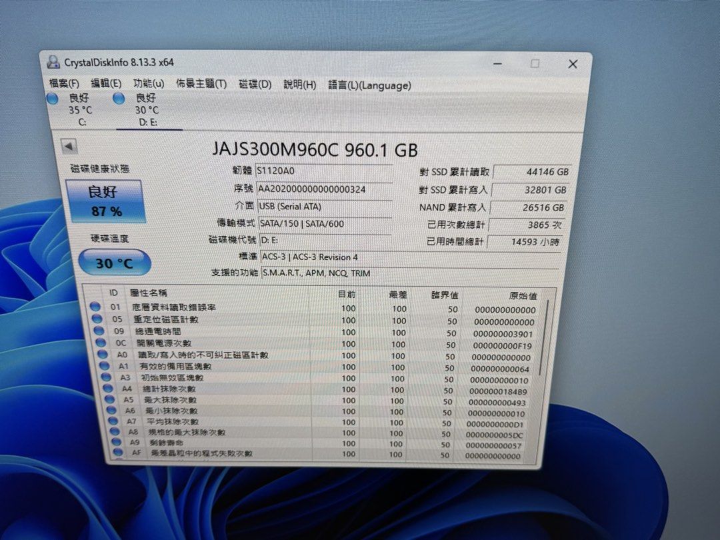
Task: Open the 檔案(F) menu
Action: click(x=64, y=83)
